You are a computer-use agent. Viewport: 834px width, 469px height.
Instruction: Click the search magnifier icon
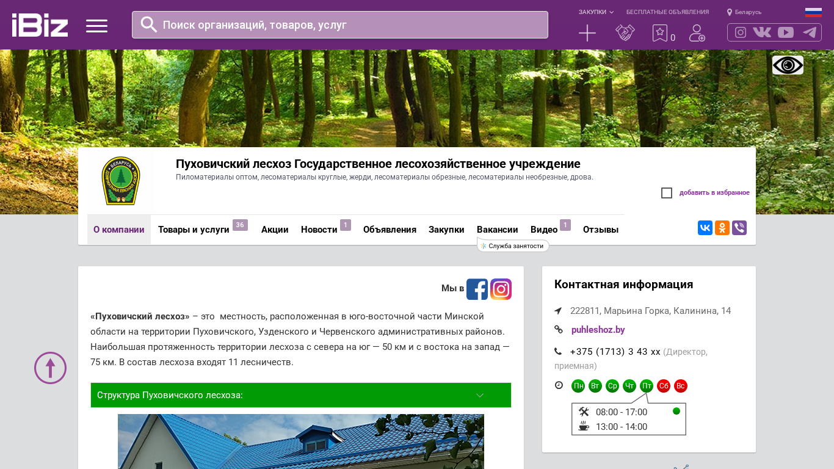tap(149, 24)
